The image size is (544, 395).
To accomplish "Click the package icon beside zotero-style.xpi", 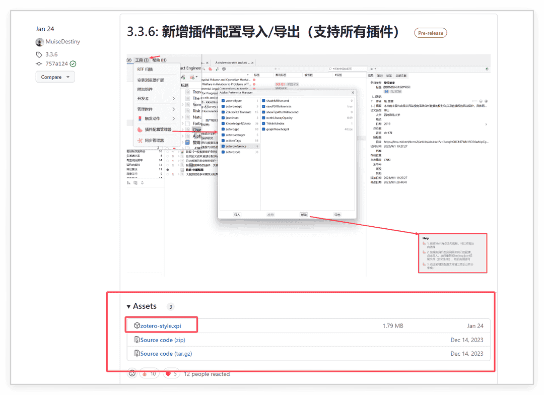I will point(137,326).
